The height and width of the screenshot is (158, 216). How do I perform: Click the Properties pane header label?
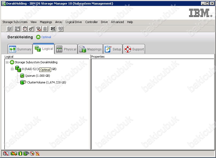[98, 57]
